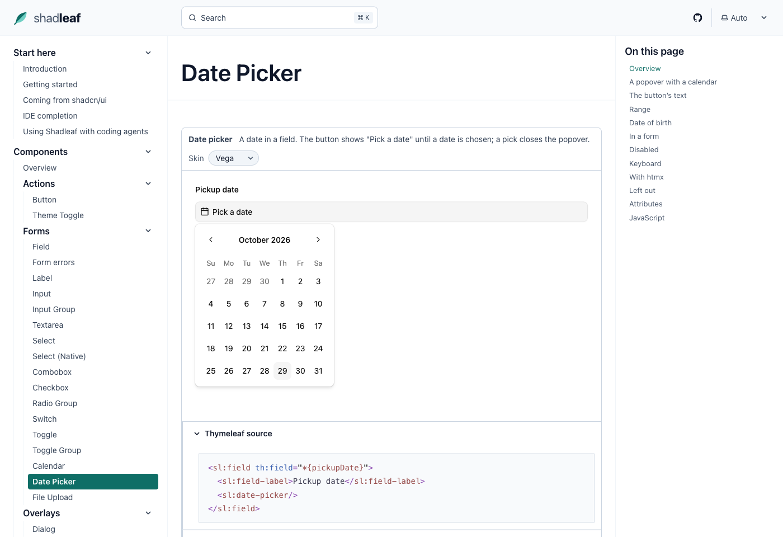This screenshot has height=537, width=783.
Task: Open the GitHub repository icon
Action: pyautogui.click(x=697, y=18)
